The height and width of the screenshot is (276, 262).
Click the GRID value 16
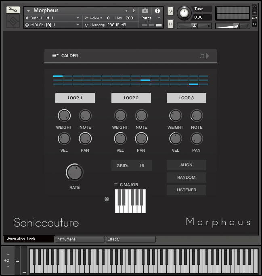142,165
